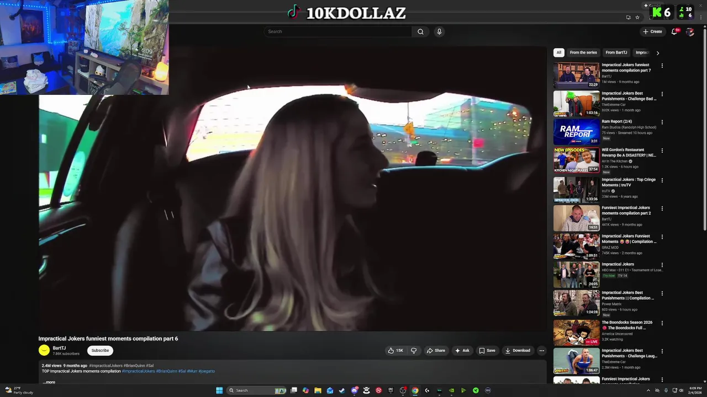Image resolution: width=707 pixels, height=397 pixels.
Task: Open the YouTube account avatar menu
Action: click(x=690, y=31)
